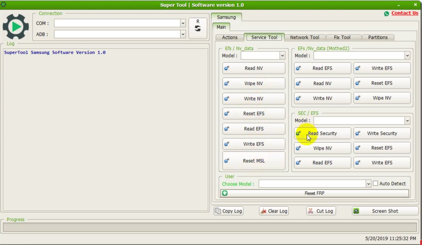Screen dimensions: 422x245
Task: Click the Cut Log button
Action: click(321, 211)
